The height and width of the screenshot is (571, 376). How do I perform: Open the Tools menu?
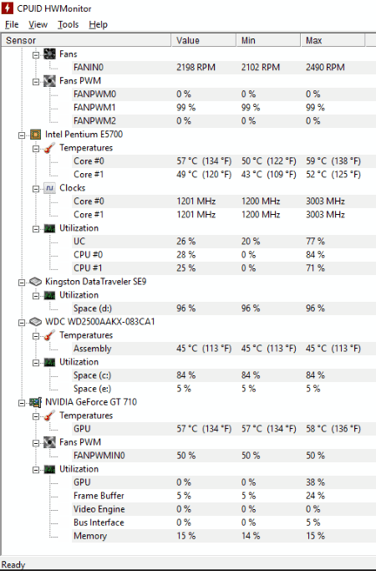(68, 24)
